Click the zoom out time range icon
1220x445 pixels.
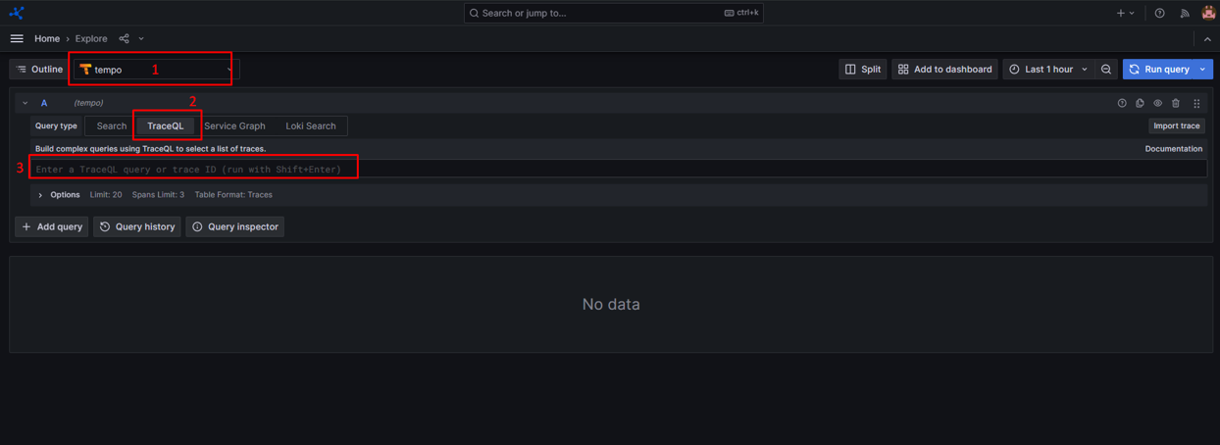coord(1106,70)
